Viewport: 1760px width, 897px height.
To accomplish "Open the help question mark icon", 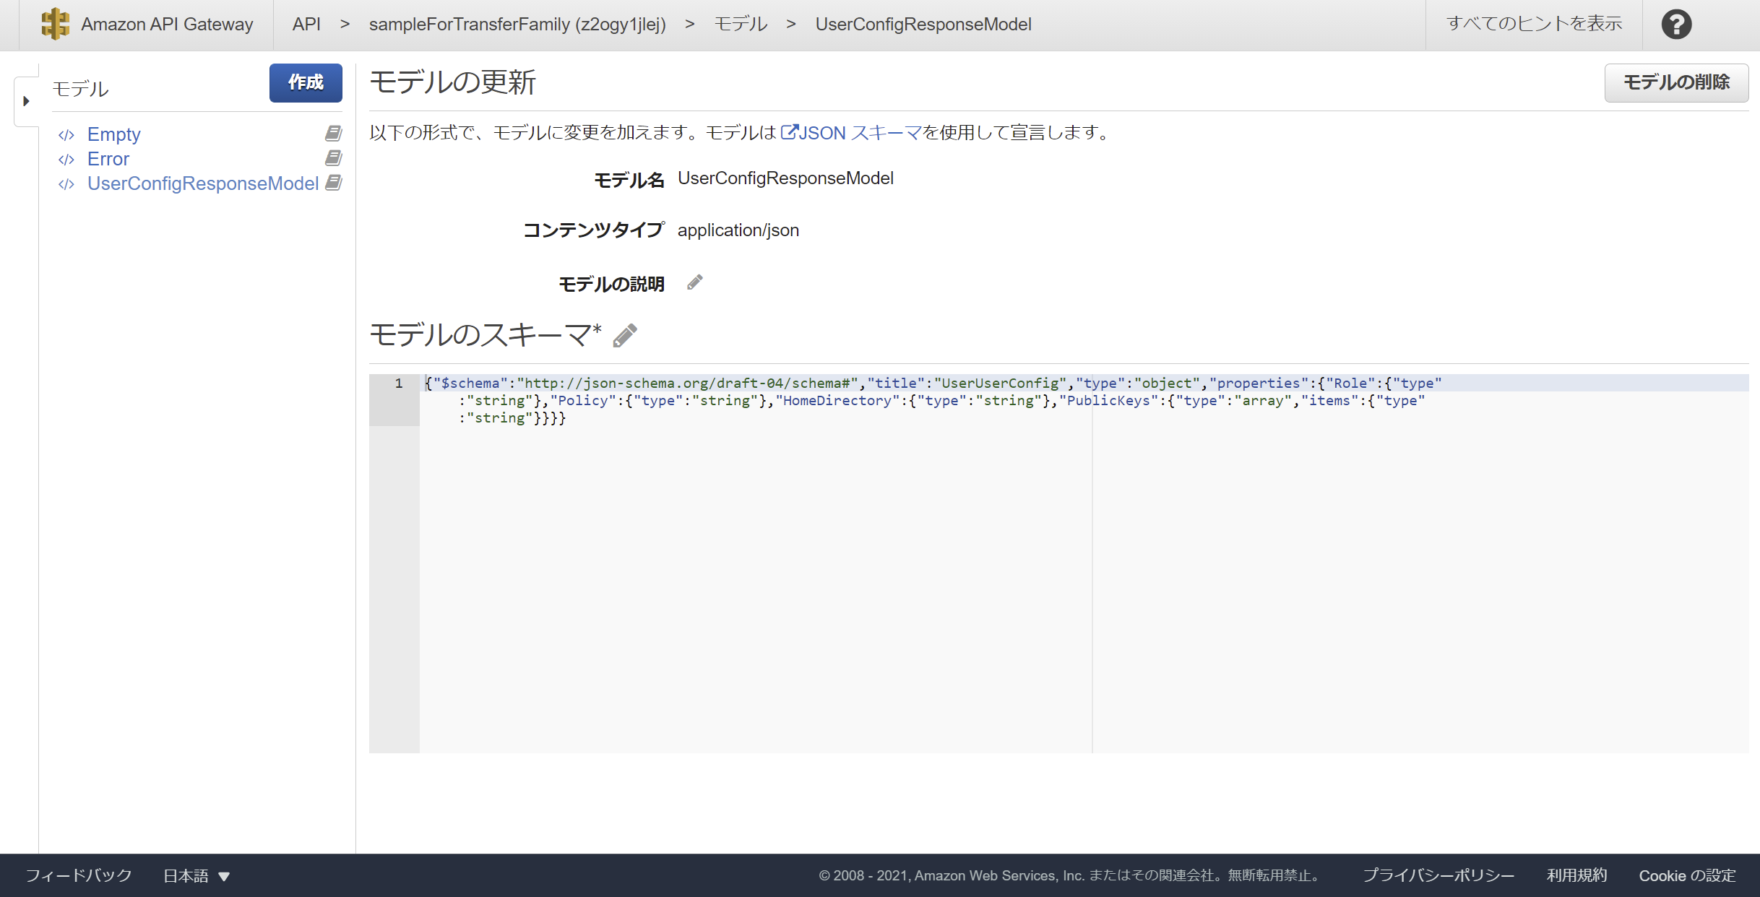I will pos(1676,24).
